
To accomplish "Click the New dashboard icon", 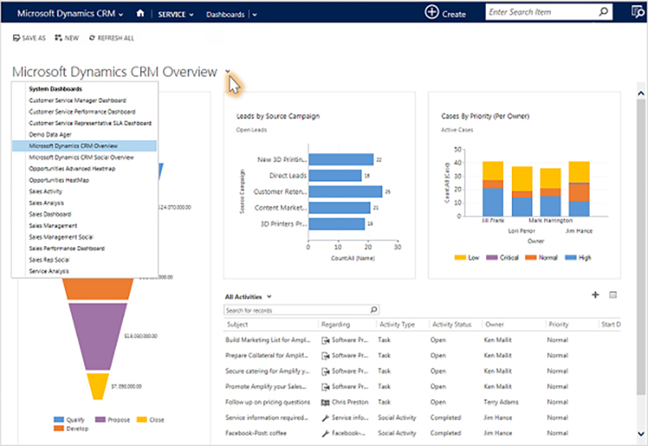I will point(58,38).
